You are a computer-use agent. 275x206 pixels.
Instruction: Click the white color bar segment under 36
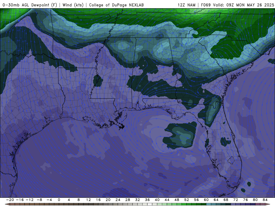pos(150,204)
